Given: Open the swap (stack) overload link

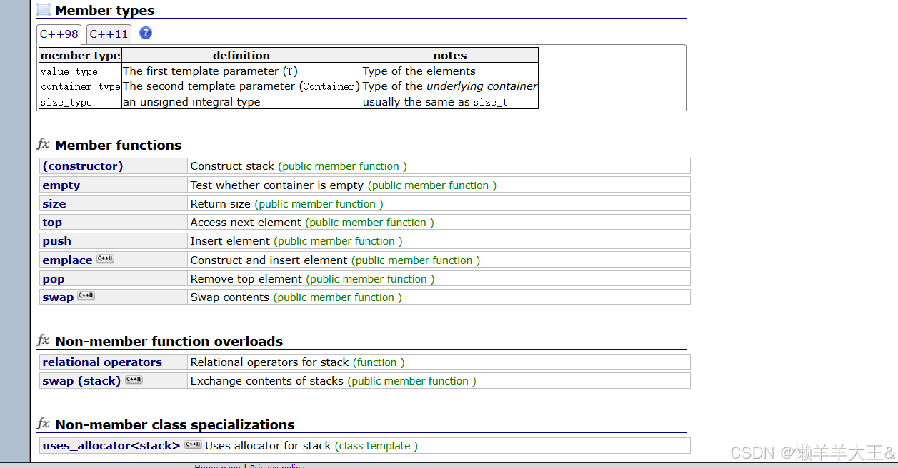Looking at the screenshot, I should (81, 381).
